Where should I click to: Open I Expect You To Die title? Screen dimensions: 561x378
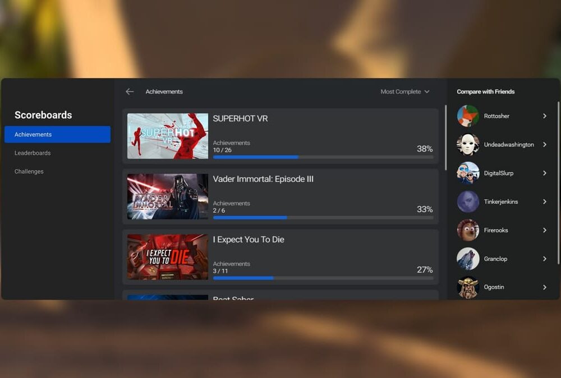coord(249,240)
